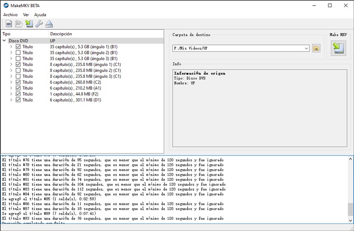Click the log scrollbar down arrow
The width and height of the screenshot is (354, 231).
[x=350, y=221]
